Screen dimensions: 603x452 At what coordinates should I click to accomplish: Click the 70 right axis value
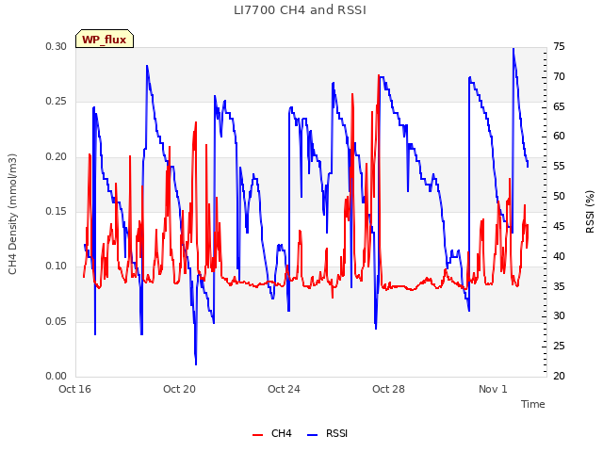point(559,77)
